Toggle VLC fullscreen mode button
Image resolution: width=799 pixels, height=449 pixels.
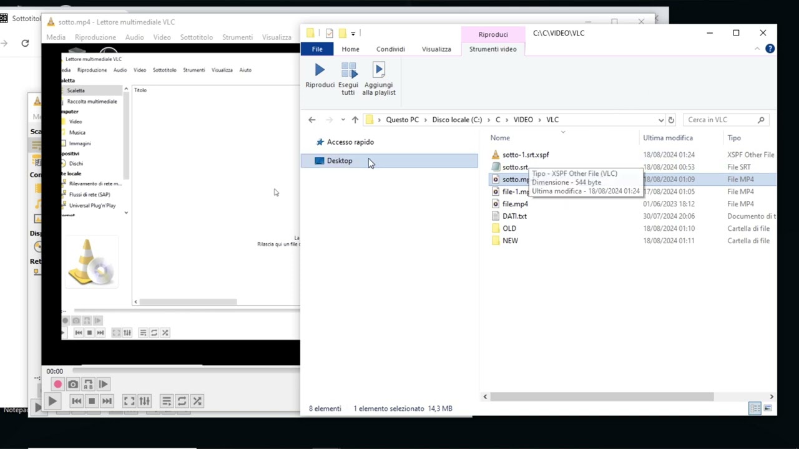(129, 402)
